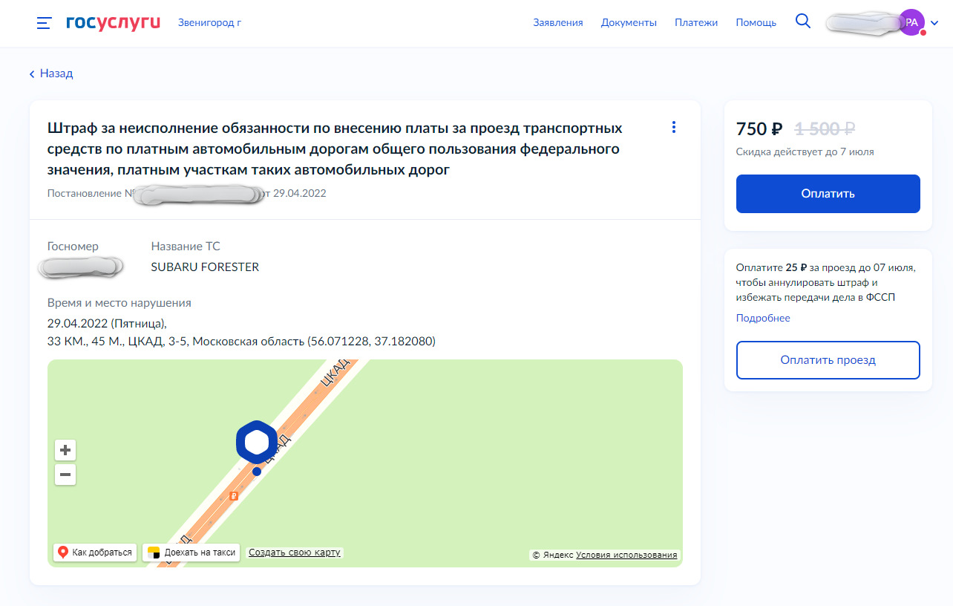
Task: Open Документы in the top menu
Action: click(x=629, y=22)
